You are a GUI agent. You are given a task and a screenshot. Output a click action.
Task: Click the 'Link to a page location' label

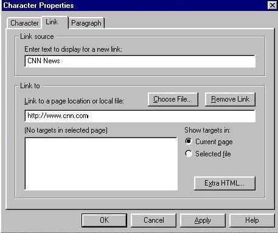[74, 101]
